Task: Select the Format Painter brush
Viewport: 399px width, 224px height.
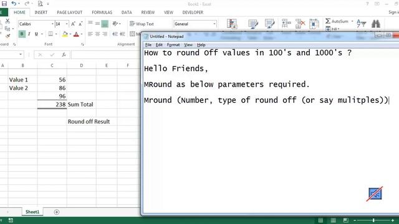Action: click(7, 36)
